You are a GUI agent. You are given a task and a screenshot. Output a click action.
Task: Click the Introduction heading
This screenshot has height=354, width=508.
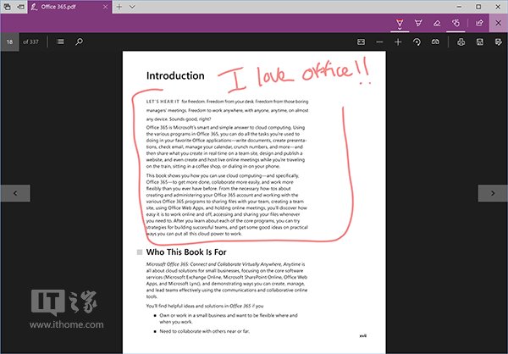coord(175,75)
